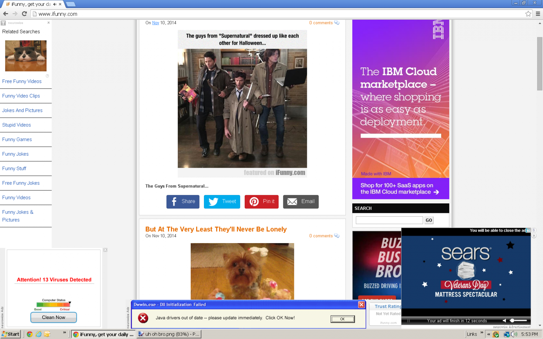This screenshot has height=339, width=543.
Task: Open the Free Funny Videos link
Action: (x=22, y=81)
